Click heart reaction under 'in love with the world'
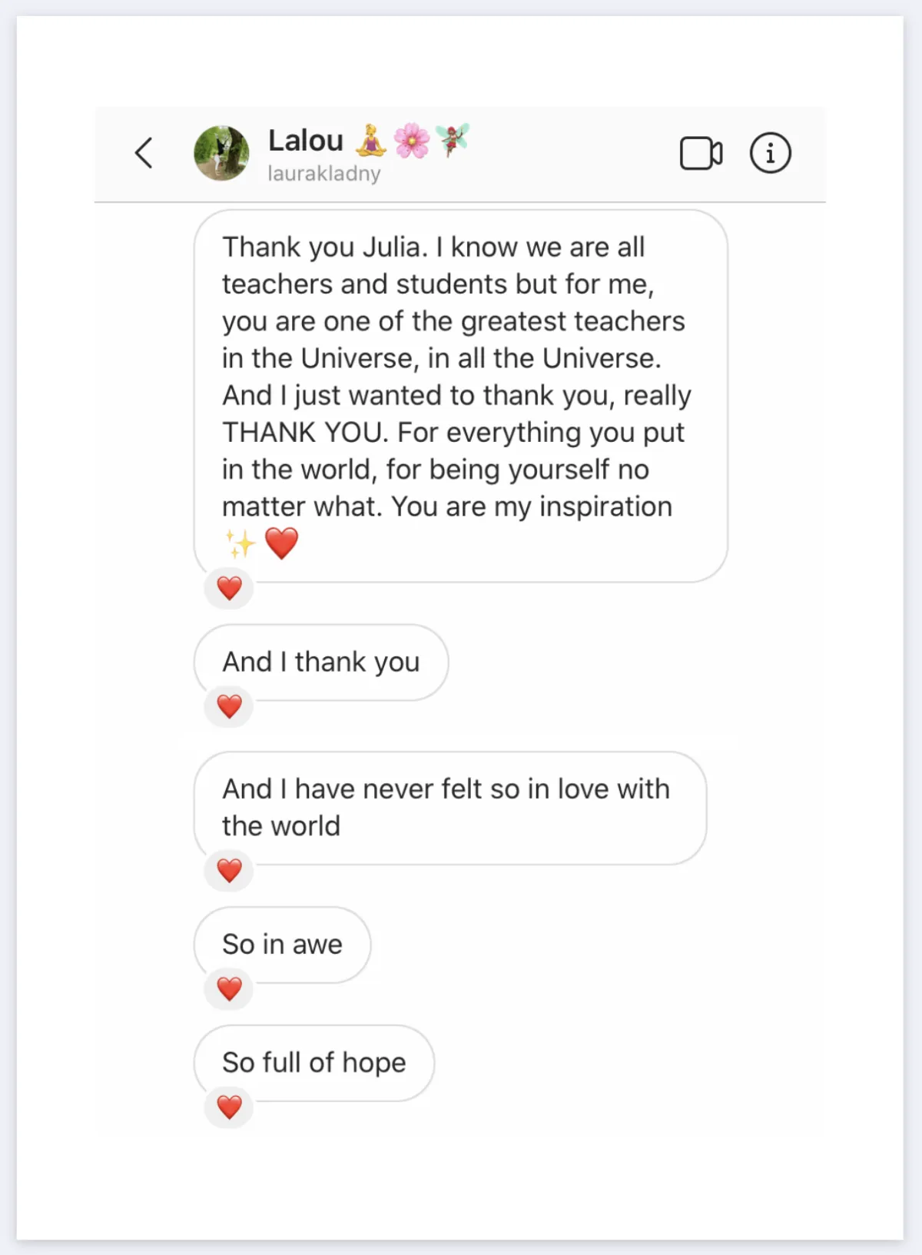 [229, 870]
